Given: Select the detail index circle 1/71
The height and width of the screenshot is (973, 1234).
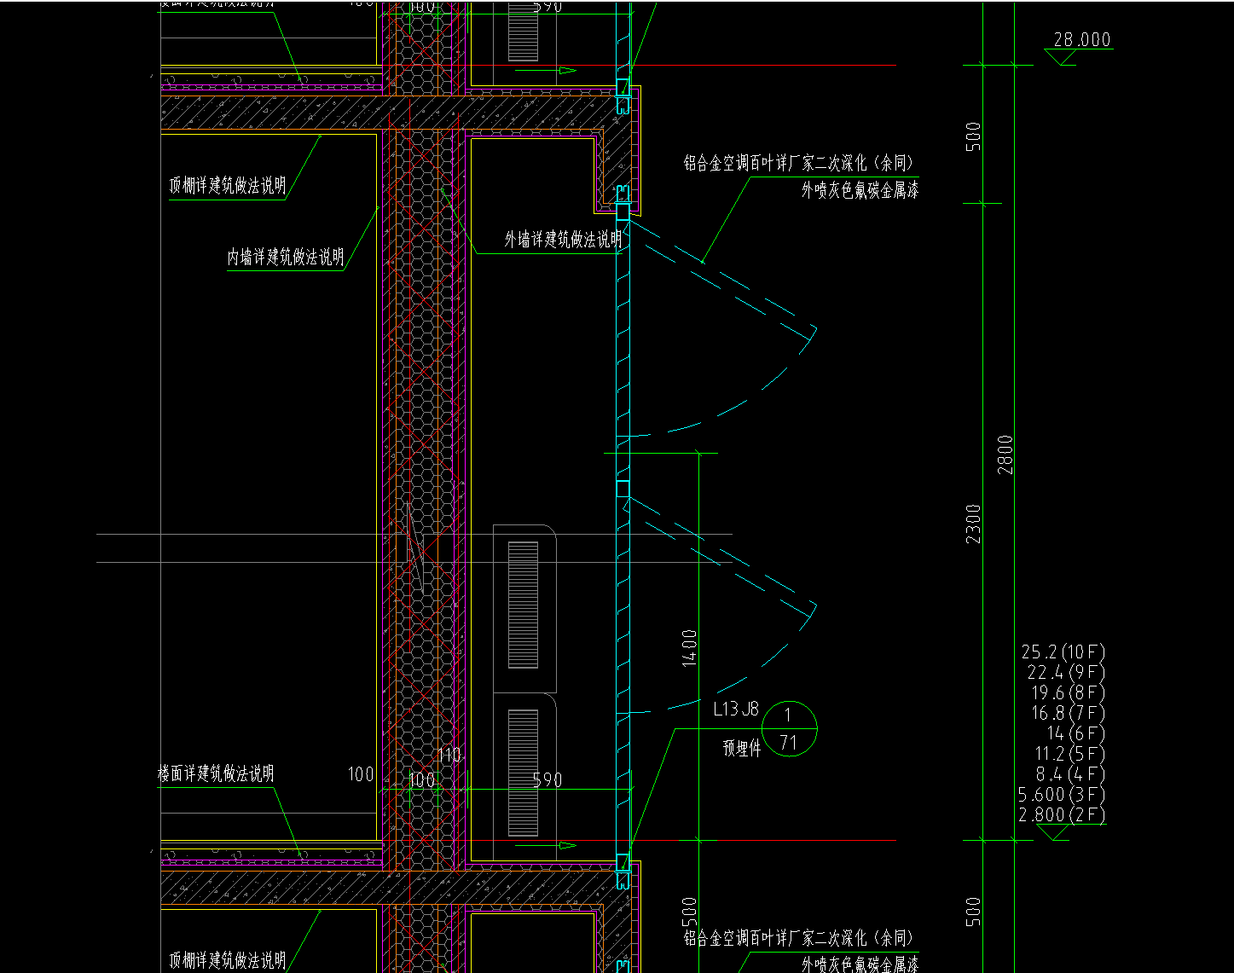Looking at the screenshot, I should pyautogui.click(x=788, y=729).
